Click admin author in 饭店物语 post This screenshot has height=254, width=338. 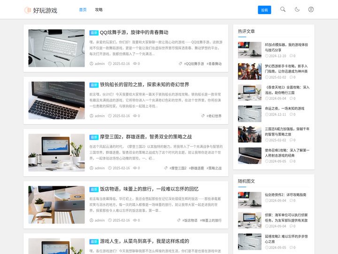[x=100, y=220]
